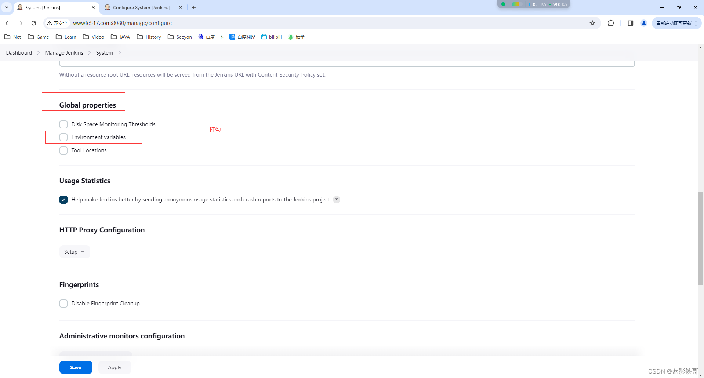Bookmark this page with the star icon
Screen dimensions: 704x378
click(592, 23)
